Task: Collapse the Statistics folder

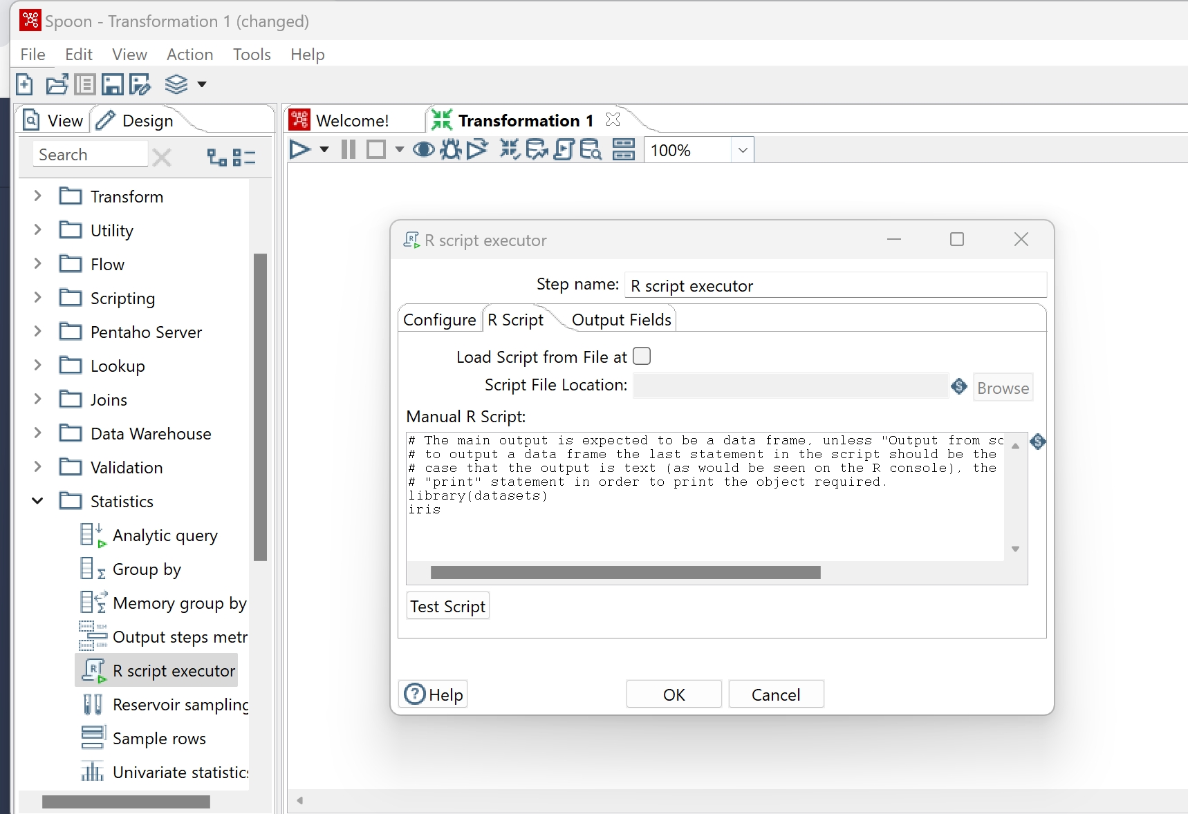Action: tap(38, 501)
